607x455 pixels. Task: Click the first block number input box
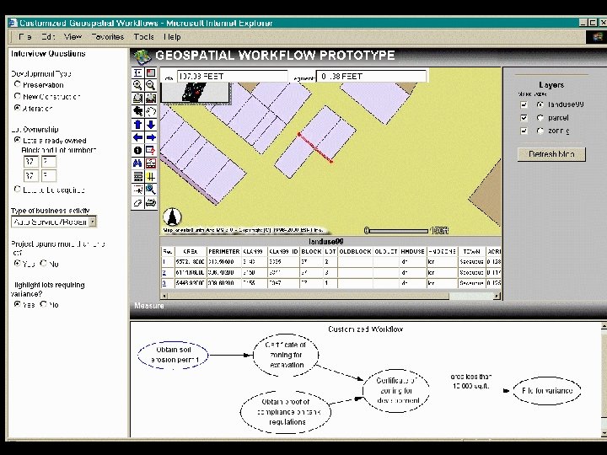click(x=30, y=161)
